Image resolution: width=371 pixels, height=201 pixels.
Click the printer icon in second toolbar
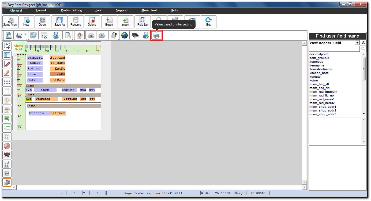(x=19, y=35)
